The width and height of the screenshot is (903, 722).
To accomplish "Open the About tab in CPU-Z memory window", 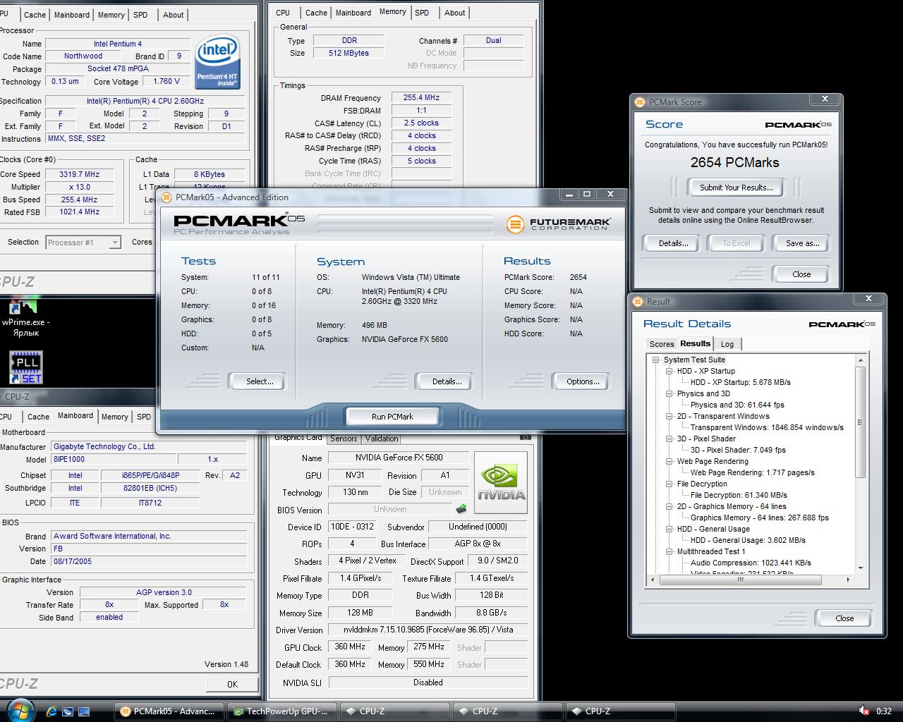I will (x=455, y=13).
